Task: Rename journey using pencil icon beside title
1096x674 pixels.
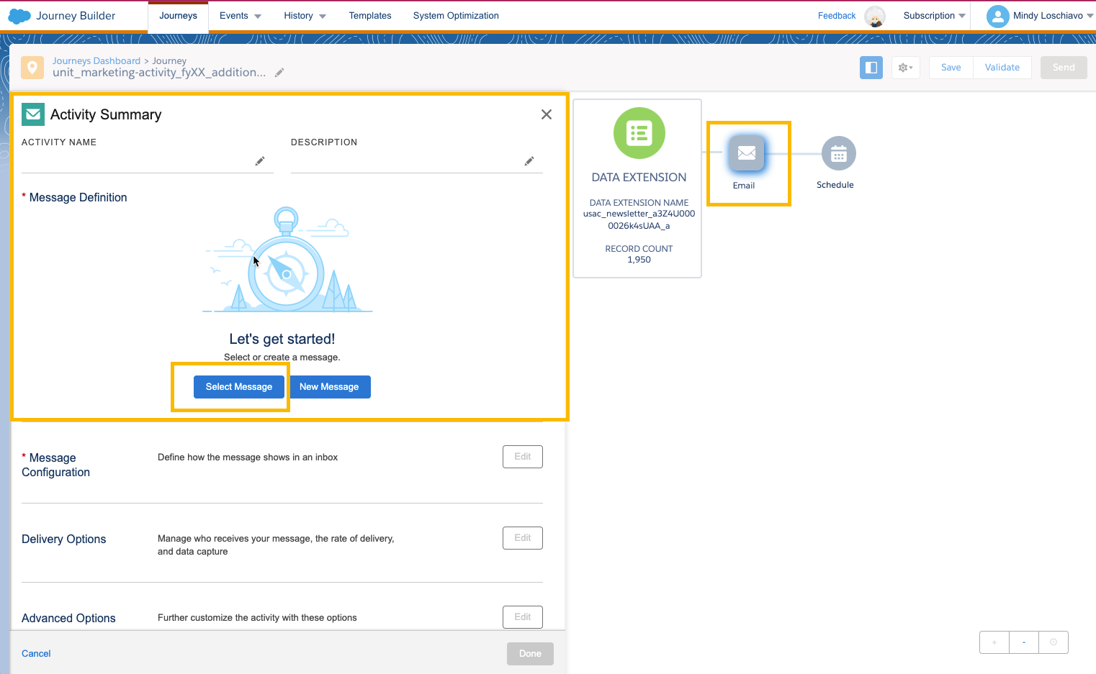Action: click(x=279, y=73)
